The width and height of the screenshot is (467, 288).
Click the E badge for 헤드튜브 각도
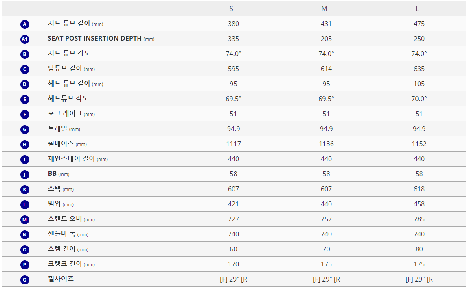(x=25, y=100)
